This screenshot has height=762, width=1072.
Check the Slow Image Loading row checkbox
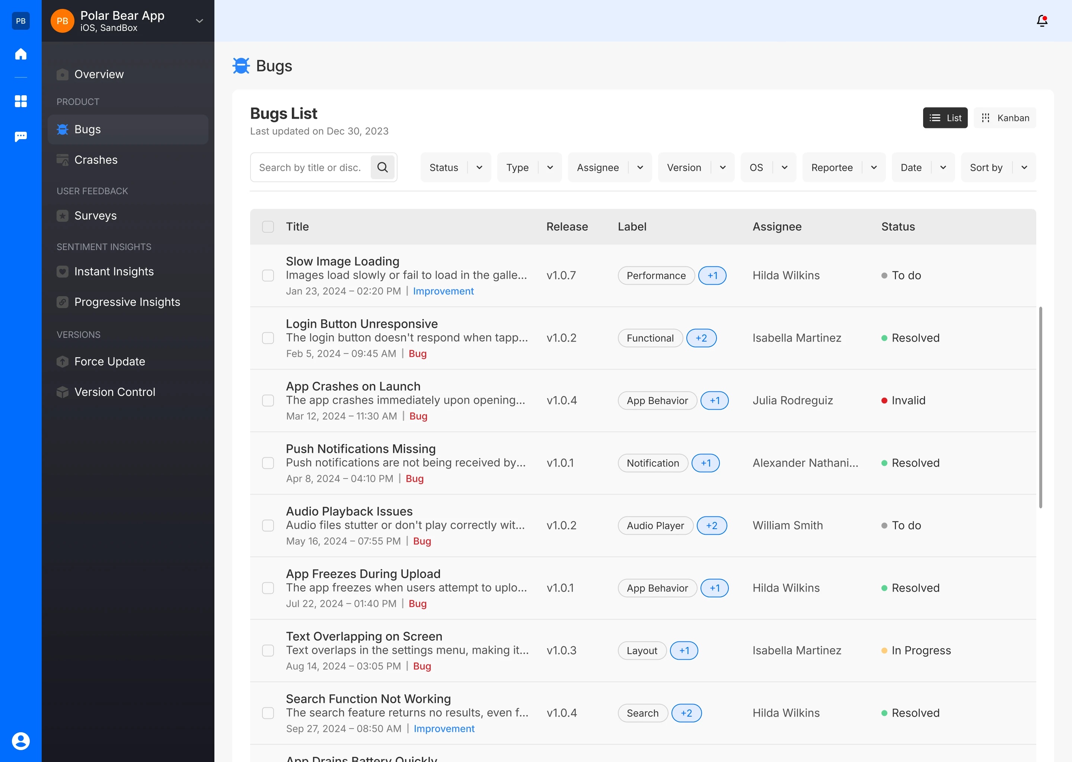[x=268, y=275]
